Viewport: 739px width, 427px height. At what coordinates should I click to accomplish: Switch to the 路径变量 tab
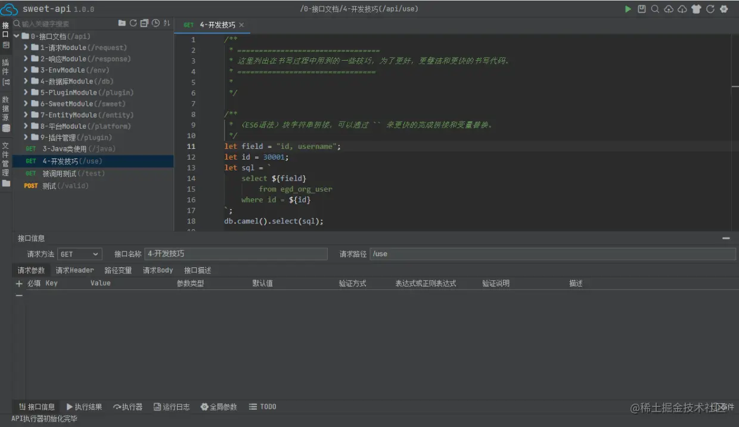click(x=118, y=270)
